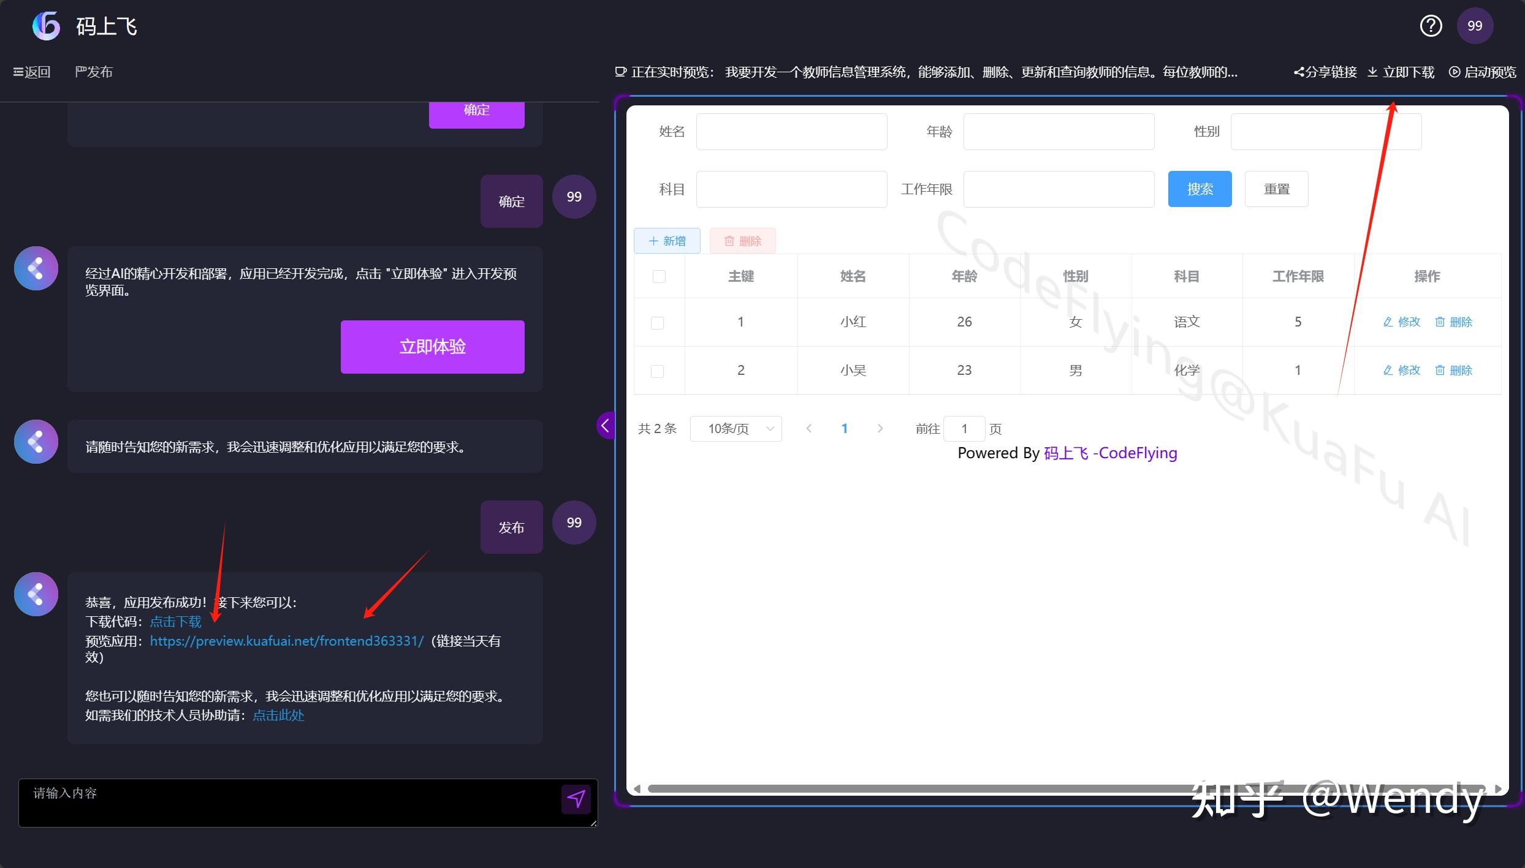The height and width of the screenshot is (868, 1525).
Task: Check the select-all checkbox in table header
Action: (x=659, y=277)
